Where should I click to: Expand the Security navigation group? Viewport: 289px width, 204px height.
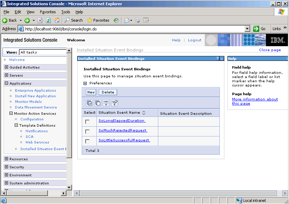pyautogui.click(x=6, y=167)
